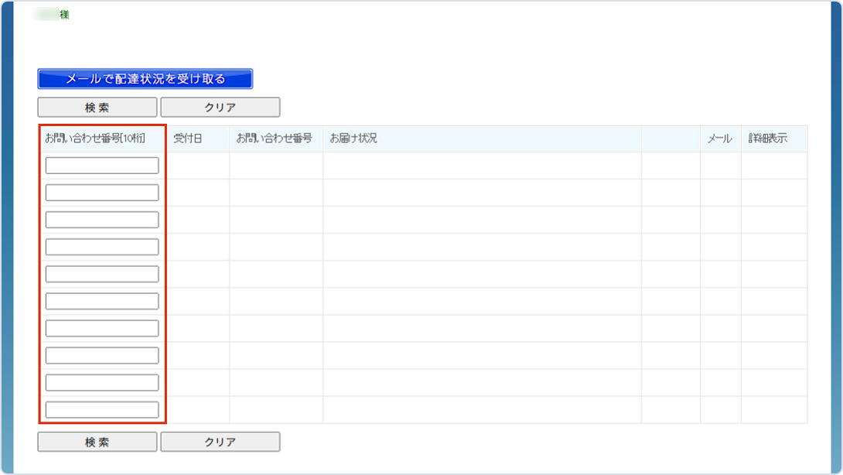Select the third inquiry number input field

[x=102, y=220]
